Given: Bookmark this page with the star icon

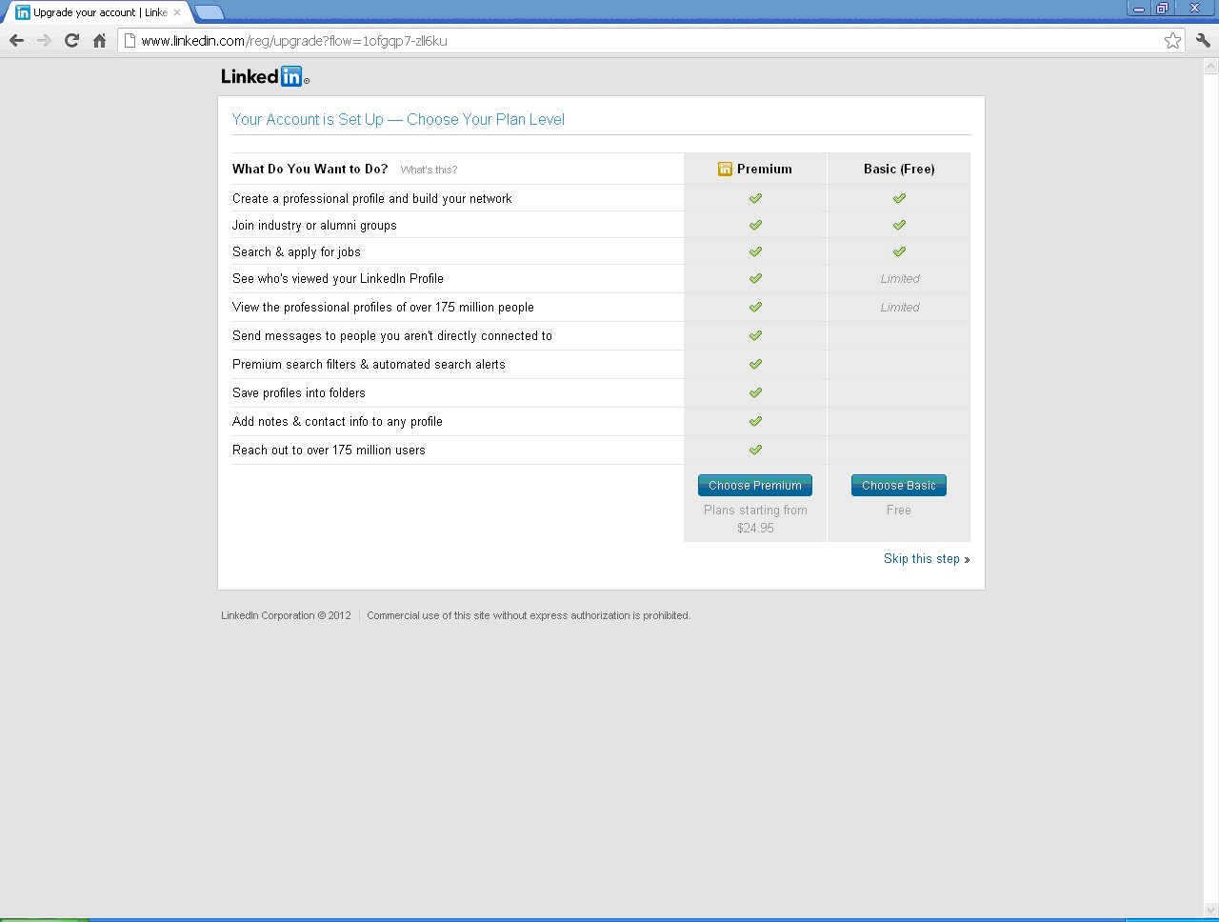Looking at the screenshot, I should (1172, 40).
